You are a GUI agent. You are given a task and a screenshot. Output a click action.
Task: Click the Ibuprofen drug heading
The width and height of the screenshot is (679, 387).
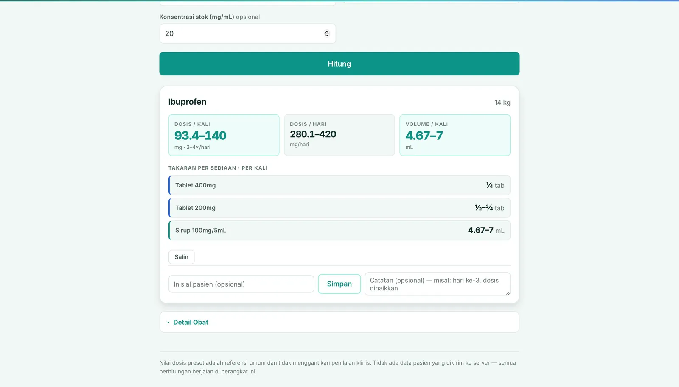pos(187,102)
